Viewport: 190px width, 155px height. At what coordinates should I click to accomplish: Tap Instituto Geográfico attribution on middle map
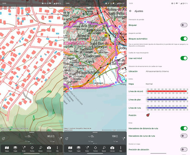tap(78, 129)
